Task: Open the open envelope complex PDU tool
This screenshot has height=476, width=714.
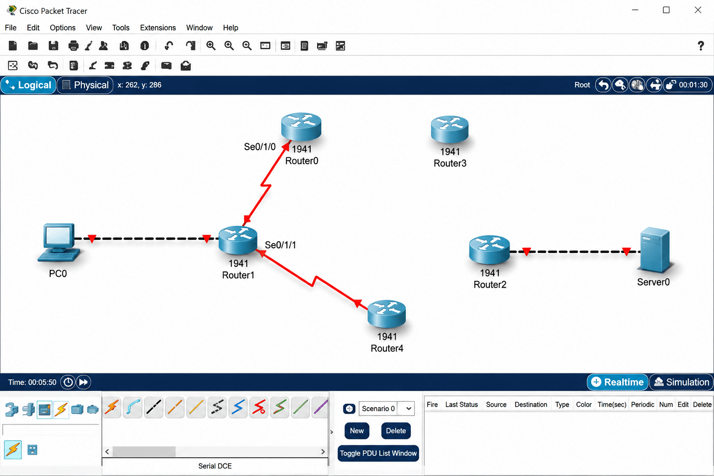Action: 186,66
